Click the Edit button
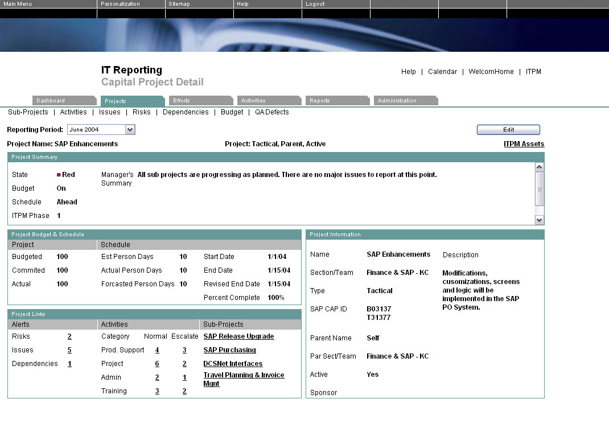This screenshot has height=444, width=609. pos(508,130)
